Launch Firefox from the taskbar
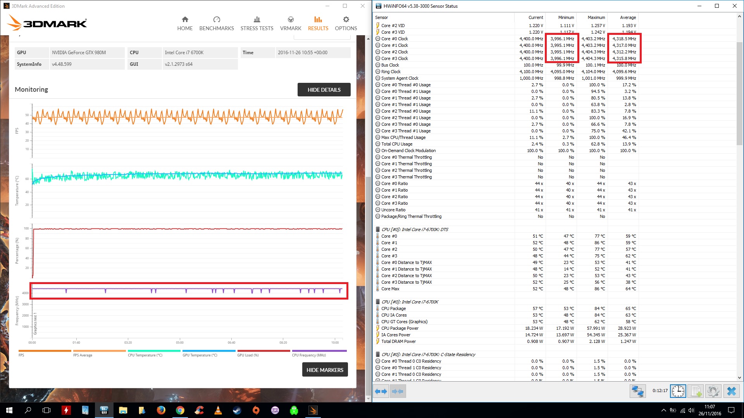 pos(161,410)
